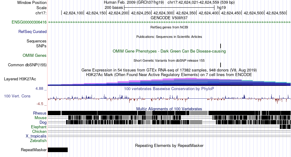
Task: Select the Dog alignment row label
Action: tap(43, 122)
